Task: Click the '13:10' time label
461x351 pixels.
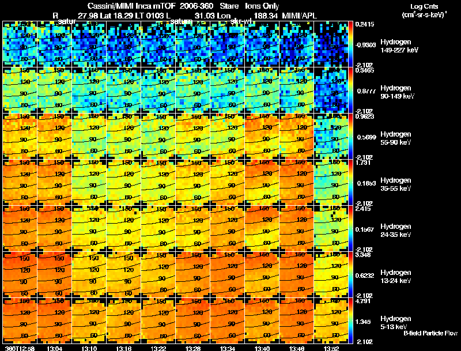Action: pos(89,349)
